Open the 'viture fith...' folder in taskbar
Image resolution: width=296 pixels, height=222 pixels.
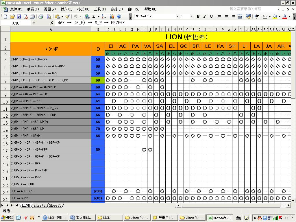(136, 218)
